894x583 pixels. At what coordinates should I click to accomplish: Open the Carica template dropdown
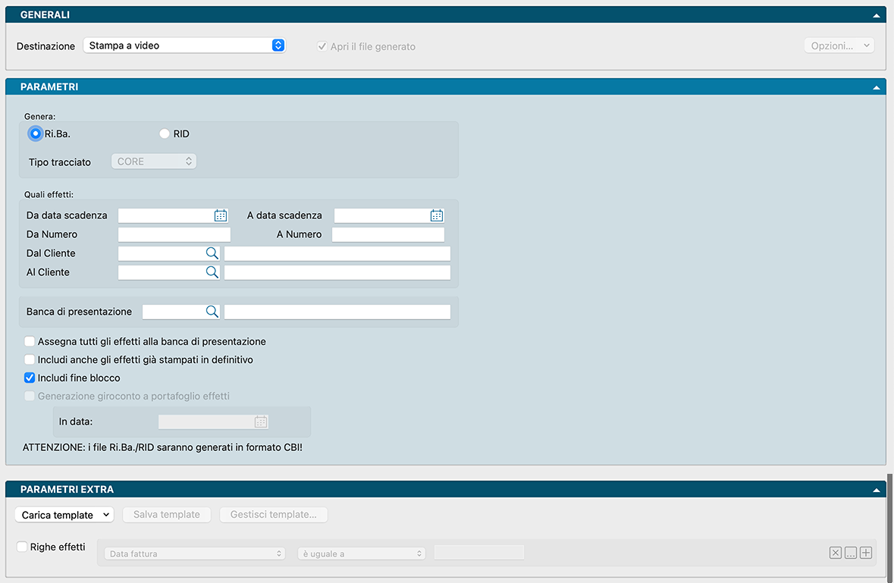(64, 515)
